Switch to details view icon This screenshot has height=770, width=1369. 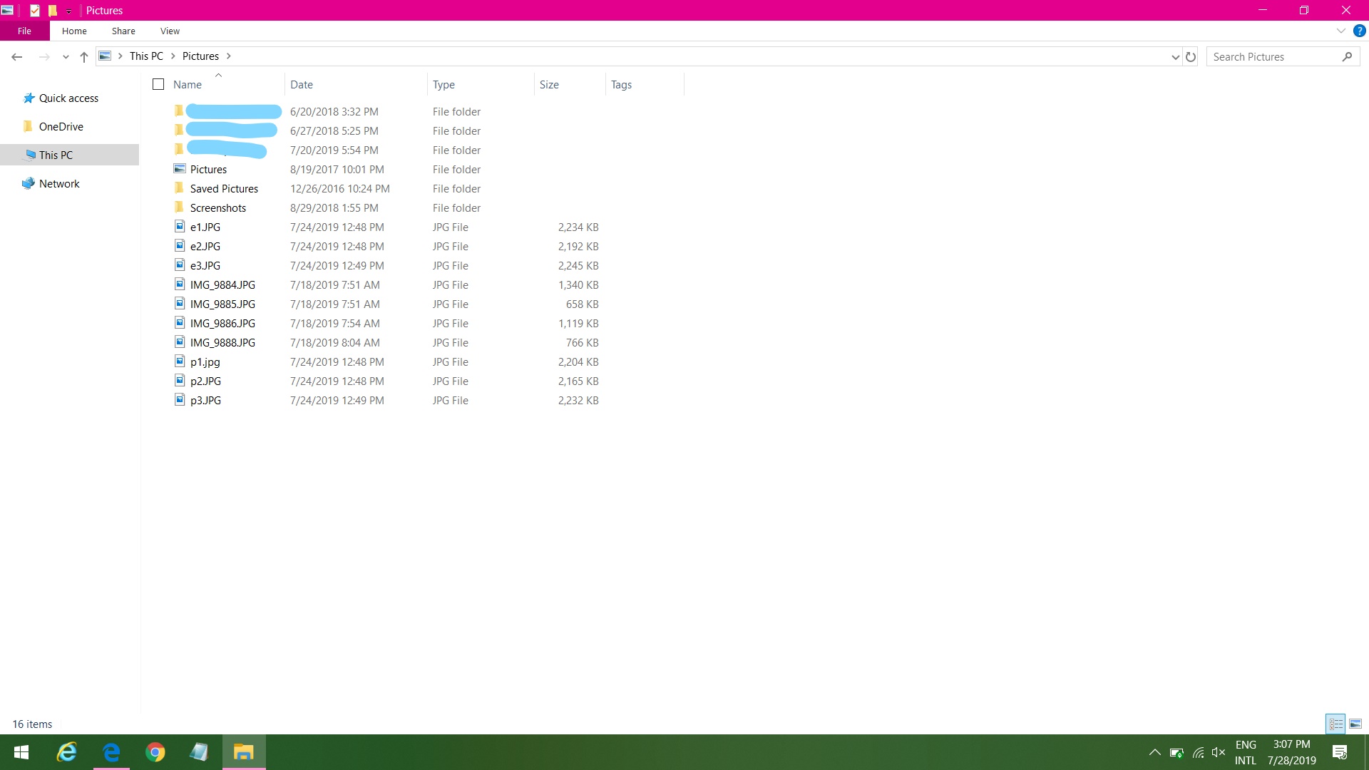point(1335,724)
